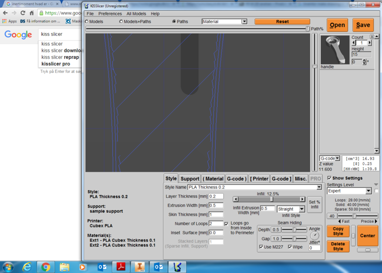382x273 pixels.
Task: Click the Set % Infill button
Action: pyautogui.click(x=315, y=205)
